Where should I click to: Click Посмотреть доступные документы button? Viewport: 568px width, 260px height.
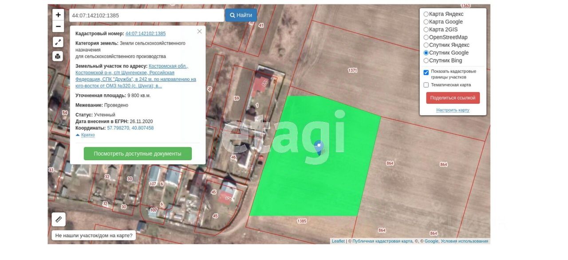coord(138,153)
